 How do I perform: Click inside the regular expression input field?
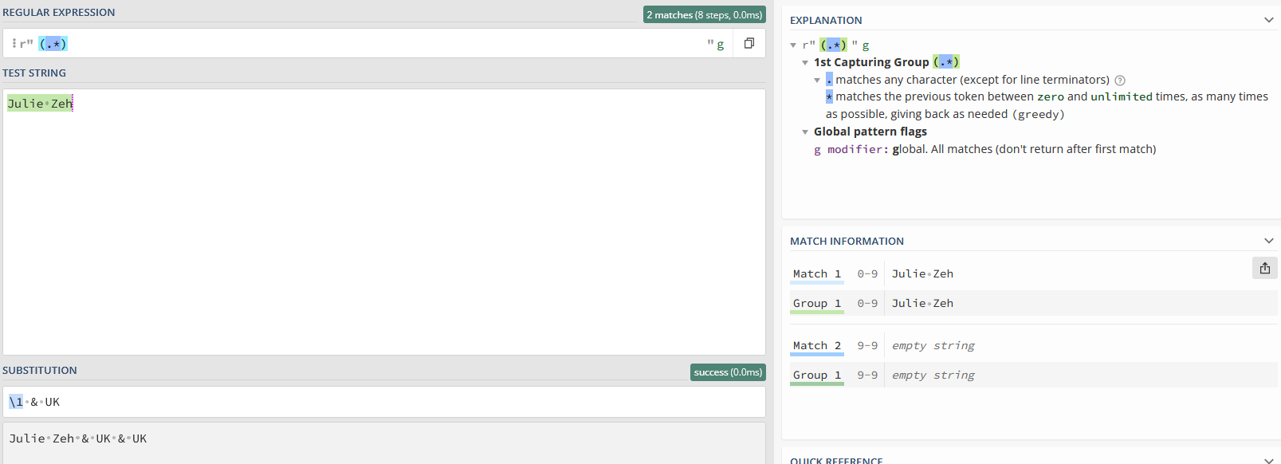point(367,44)
